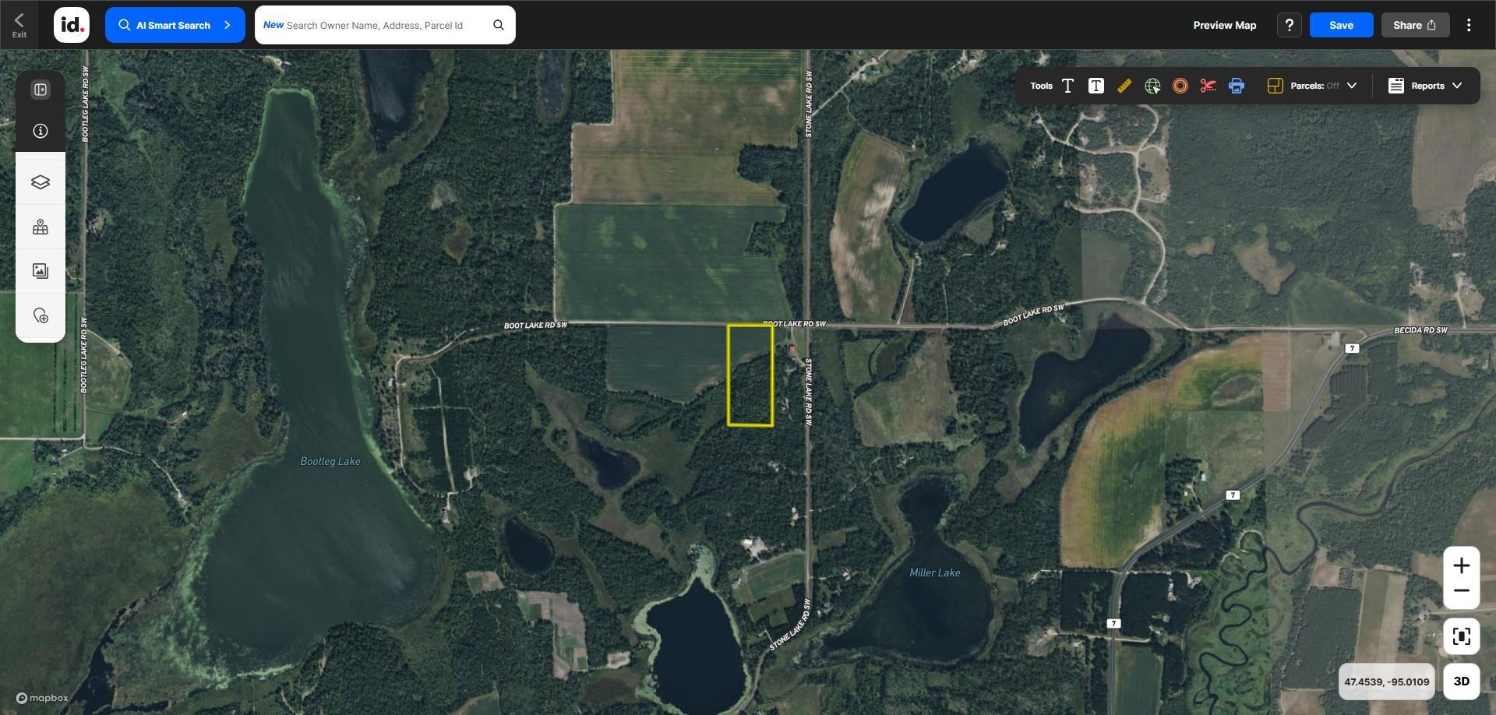1496x715 pixels.
Task: Select the orange radius rings tool
Action: [x=1180, y=86]
